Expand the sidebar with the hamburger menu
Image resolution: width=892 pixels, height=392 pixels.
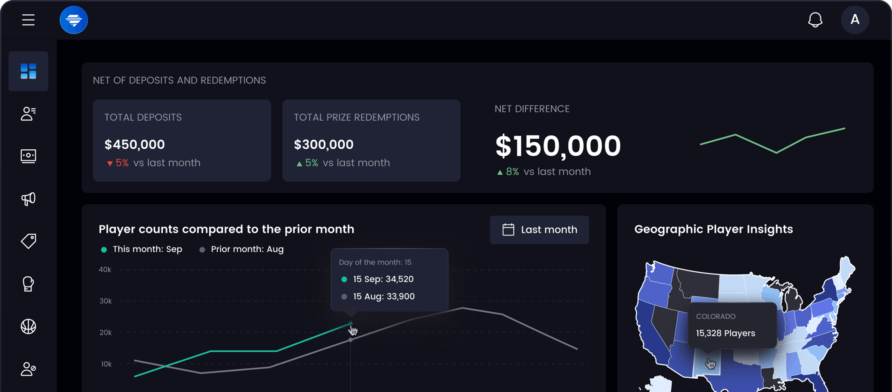tap(28, 20)
